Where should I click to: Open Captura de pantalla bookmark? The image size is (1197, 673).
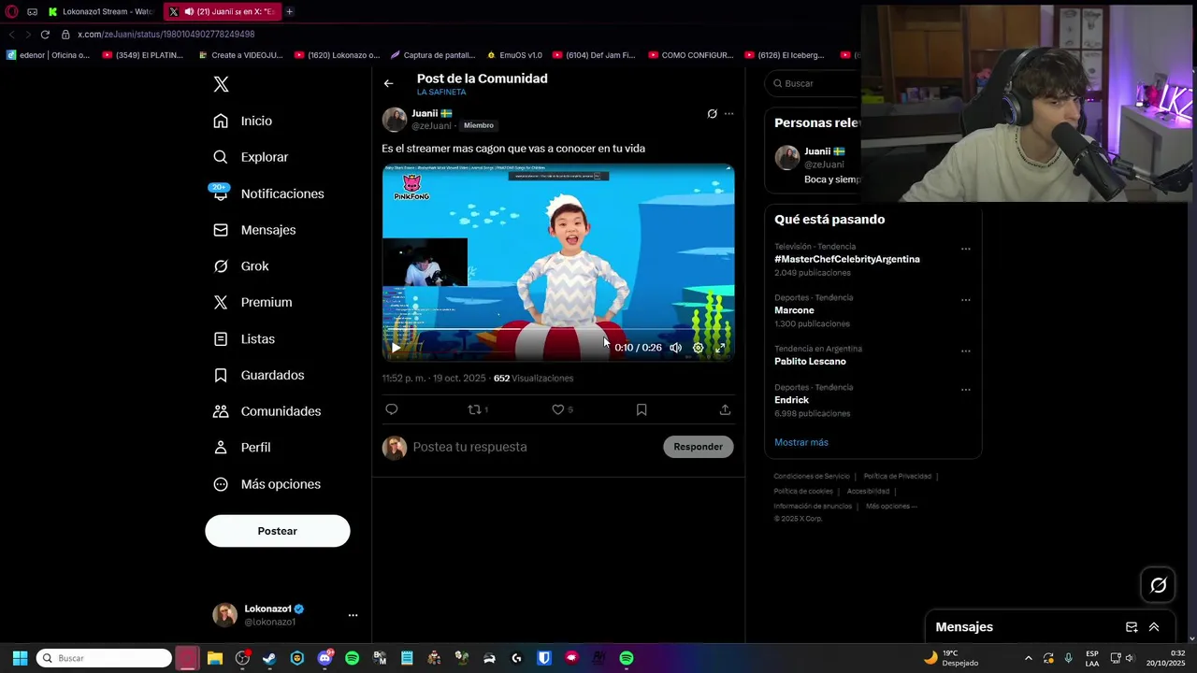click(x=432, y=55)
